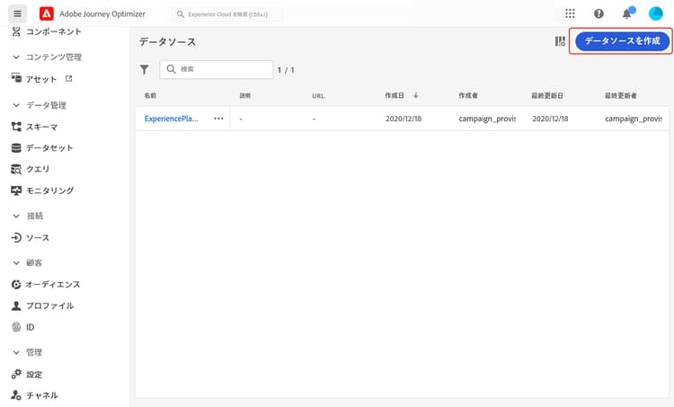Viewport: 674px width, 407px height.
Task: Open プロファイル in the sidebar
Action: click(x=49, y=305)
